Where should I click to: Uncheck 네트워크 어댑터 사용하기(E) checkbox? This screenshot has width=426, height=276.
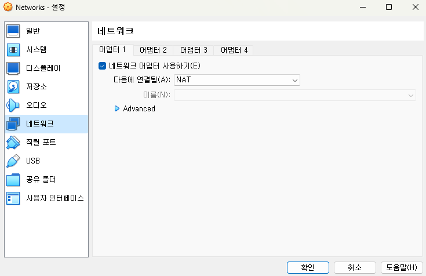coord(102,66)
